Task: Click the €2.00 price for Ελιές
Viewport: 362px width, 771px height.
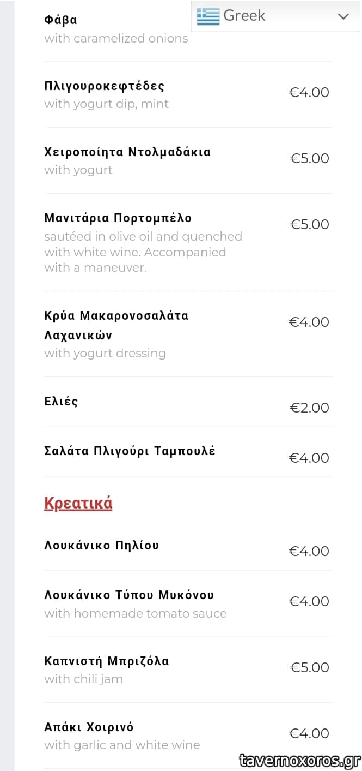Action: point(309,408)
